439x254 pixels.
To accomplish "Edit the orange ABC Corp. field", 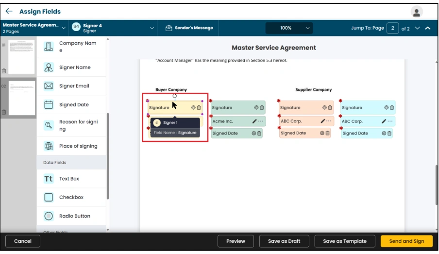I will [322, 121].
